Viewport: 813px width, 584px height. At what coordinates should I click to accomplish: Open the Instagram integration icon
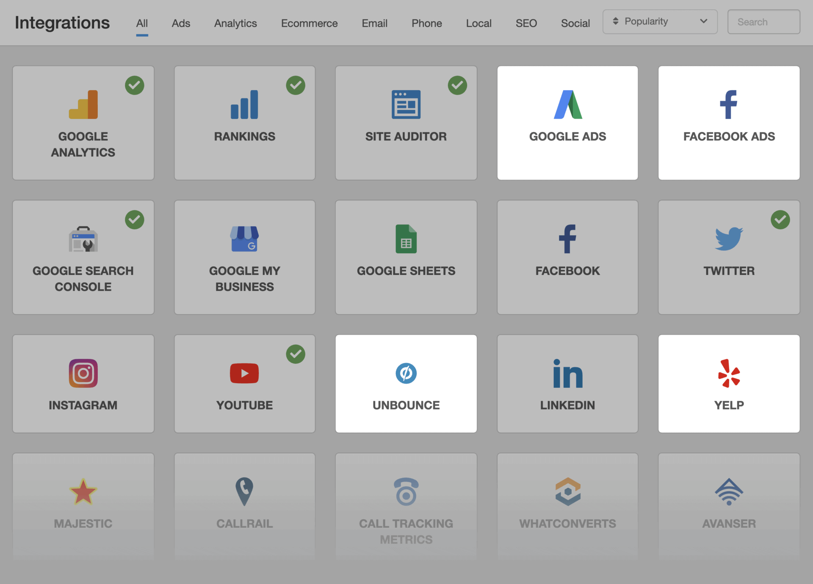(x=83, y=373)
